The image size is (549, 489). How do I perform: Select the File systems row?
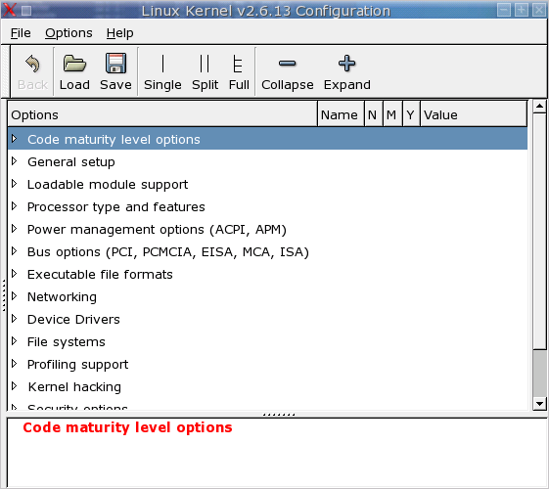click(x=267, y=341)
